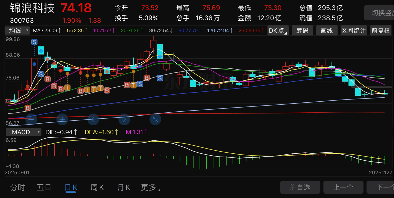Go to next stock 下一个
This screenshot has width=394, height=198.
(380, 187)
